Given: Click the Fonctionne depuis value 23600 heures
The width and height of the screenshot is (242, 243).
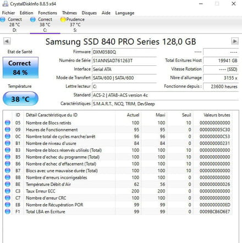Looking at the screenshot, I should point(221,87).
